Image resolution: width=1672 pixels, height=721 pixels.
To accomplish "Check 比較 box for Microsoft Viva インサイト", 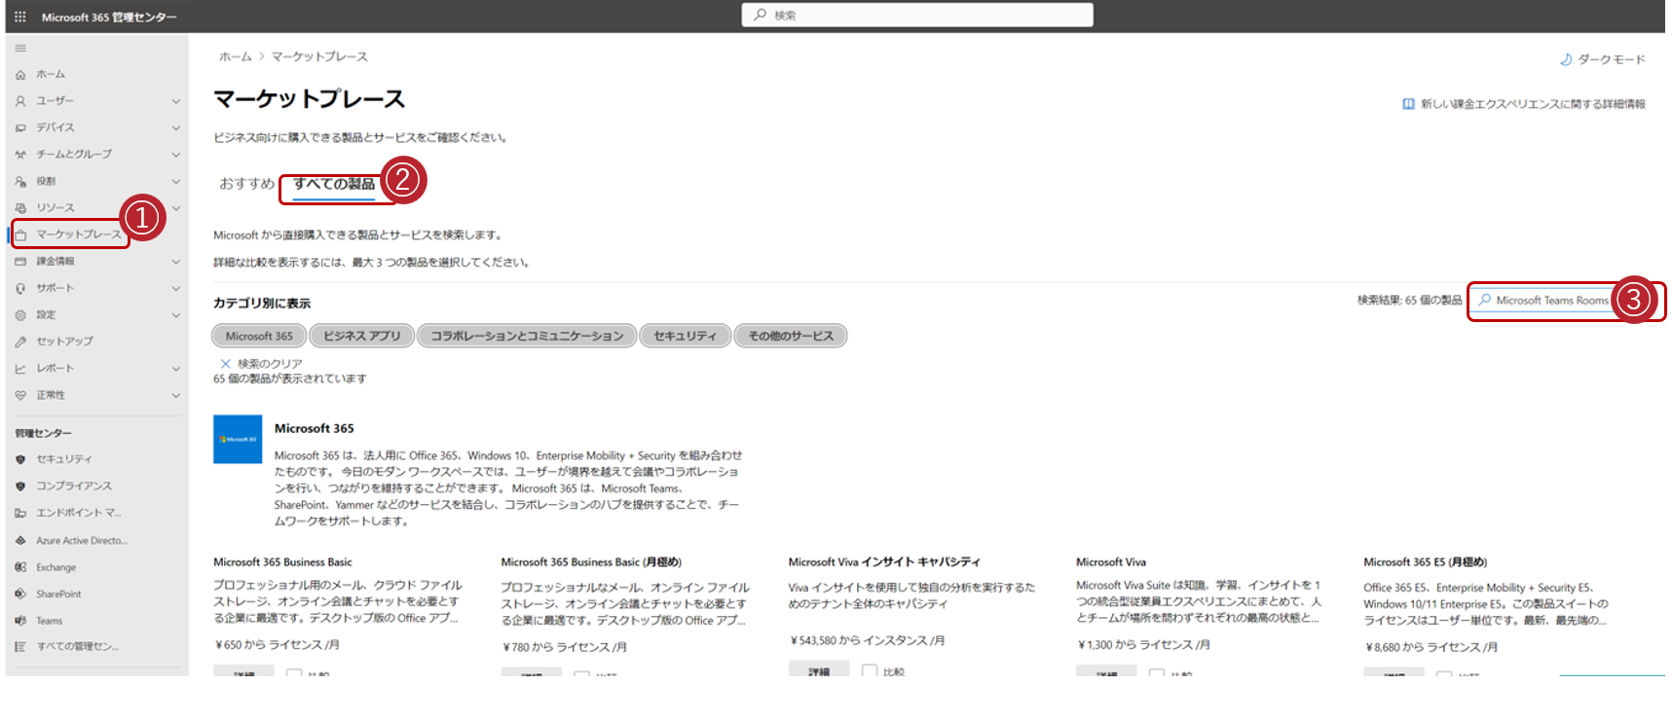I will coord(870,671).
